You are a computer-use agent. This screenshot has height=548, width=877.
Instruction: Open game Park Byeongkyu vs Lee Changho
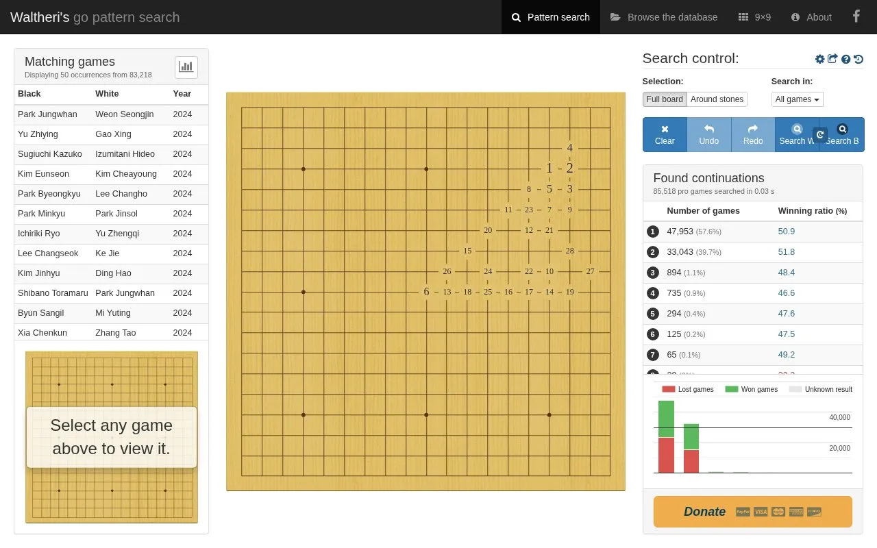tap(111, 194)
